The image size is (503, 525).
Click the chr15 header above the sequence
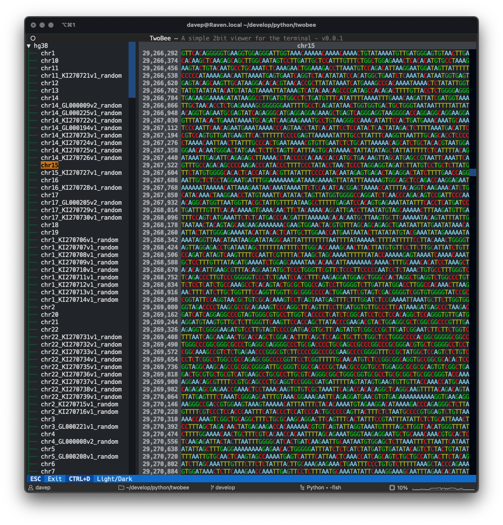[x=305, y=46]
